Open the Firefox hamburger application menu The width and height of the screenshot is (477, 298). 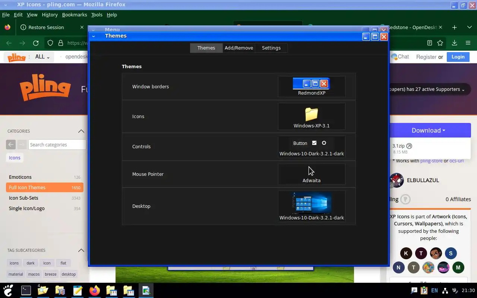click(468, 43)
